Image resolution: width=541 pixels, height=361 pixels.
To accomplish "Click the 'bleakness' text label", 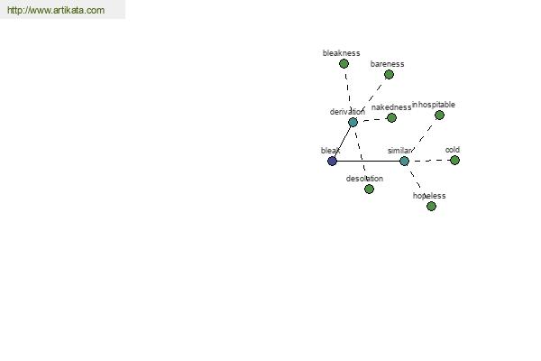I will click(341, 53).
